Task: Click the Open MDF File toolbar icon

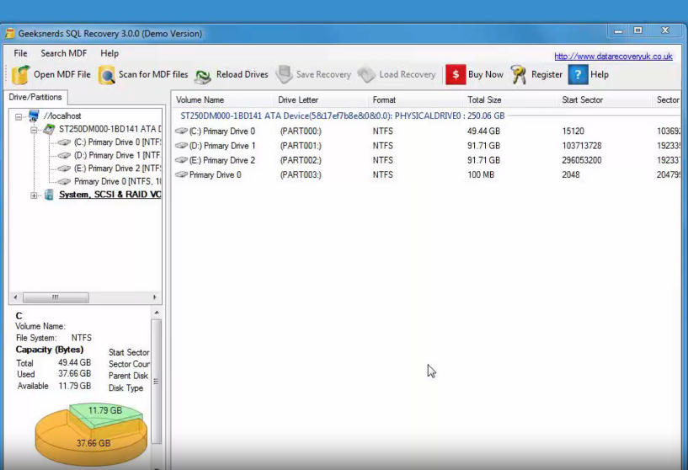Action: [20, 75]
